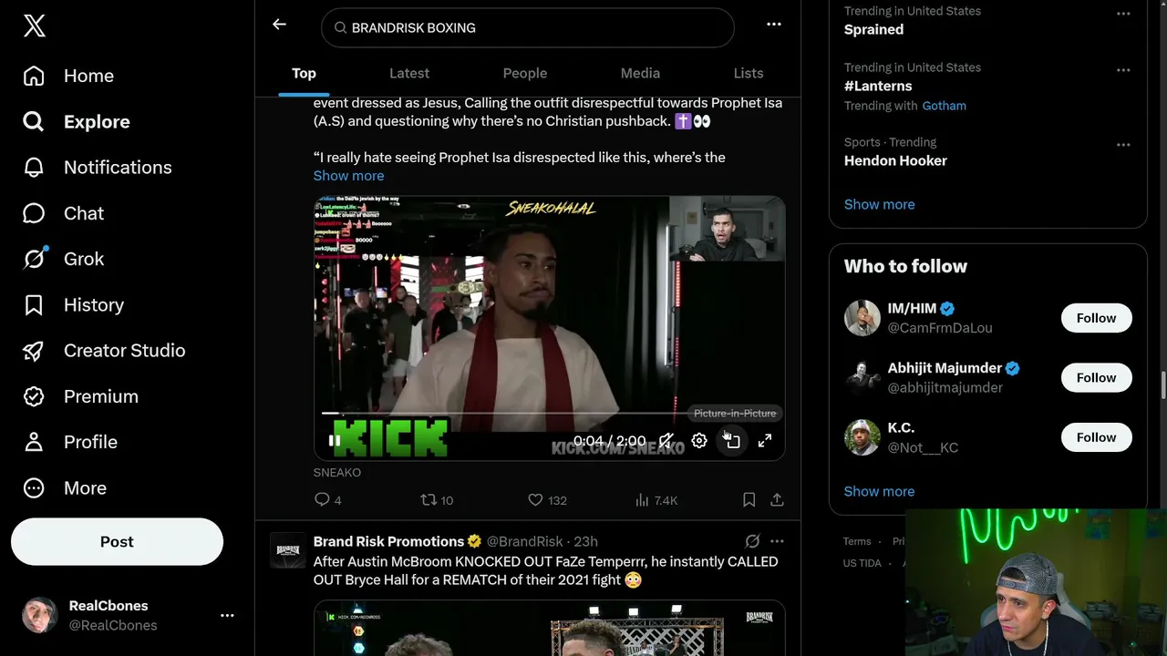Image resolution: width=1167 pixels, height=656 pixels.
Task: Open search options three-dot menu
Action: click(x=774, y=25)
